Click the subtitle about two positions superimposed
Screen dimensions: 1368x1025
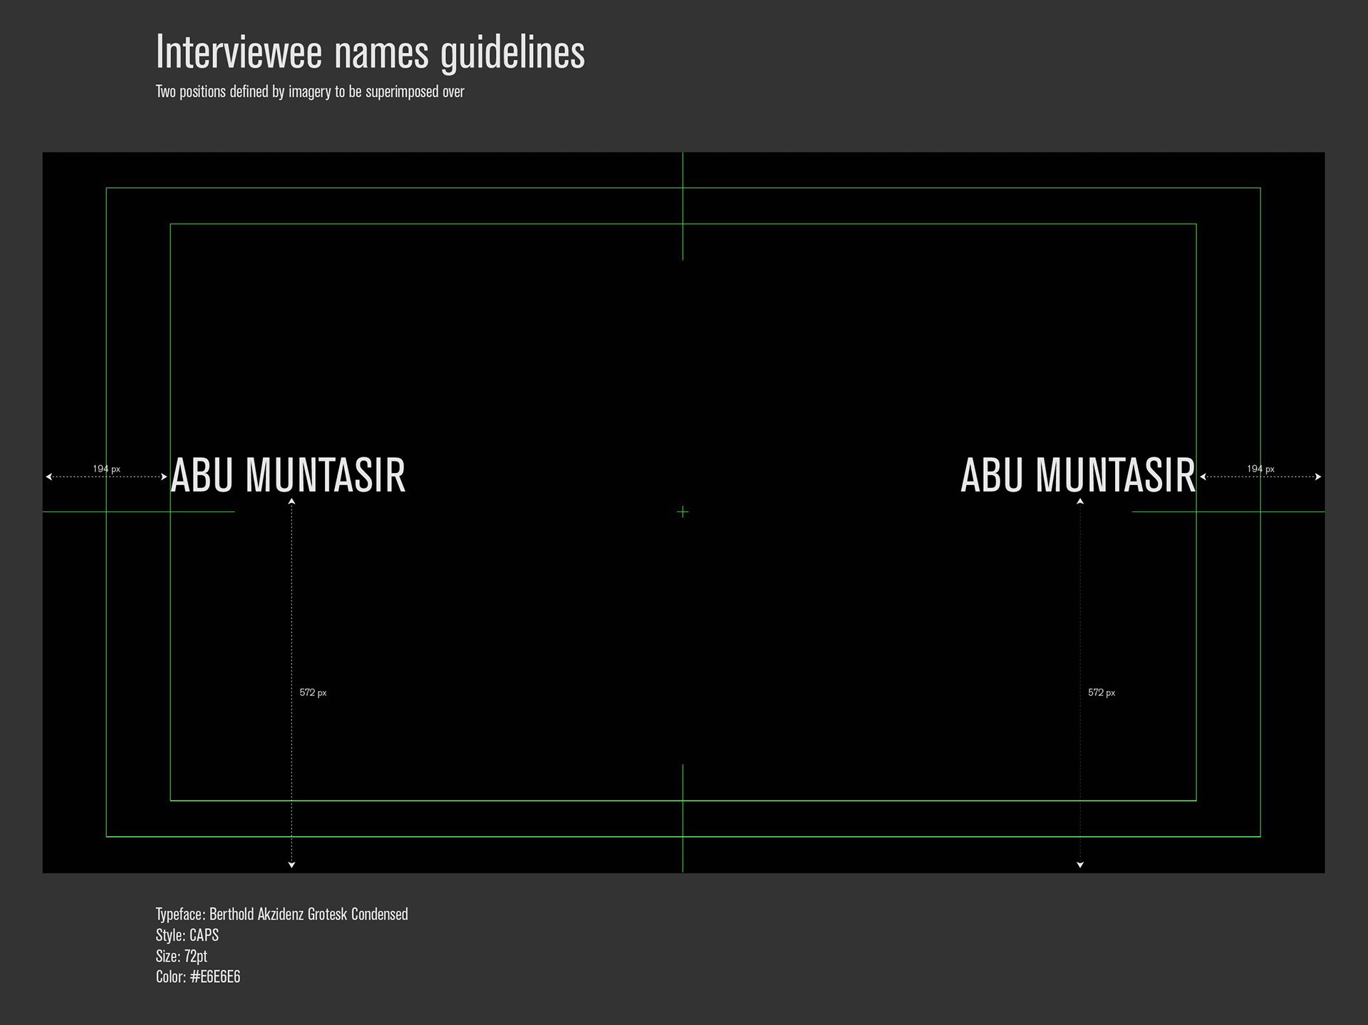(x=310, y=92)
